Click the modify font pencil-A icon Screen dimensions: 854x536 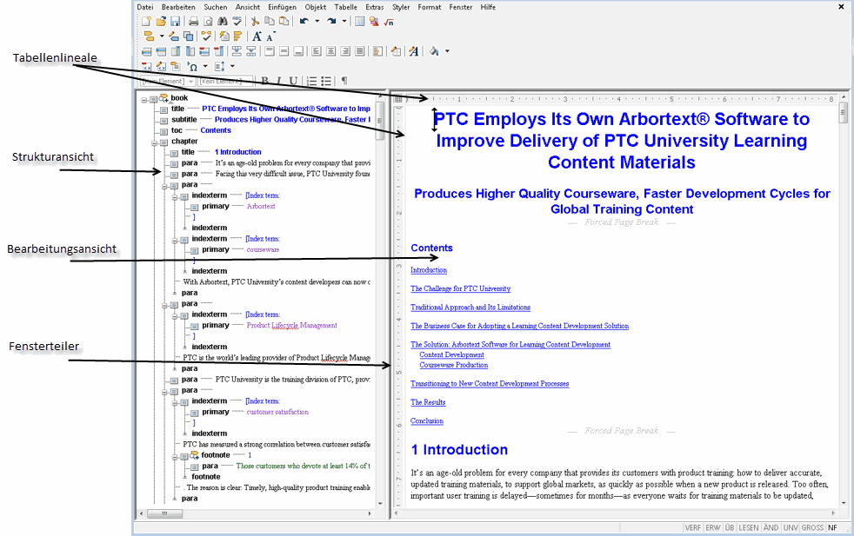pos(414,51)
